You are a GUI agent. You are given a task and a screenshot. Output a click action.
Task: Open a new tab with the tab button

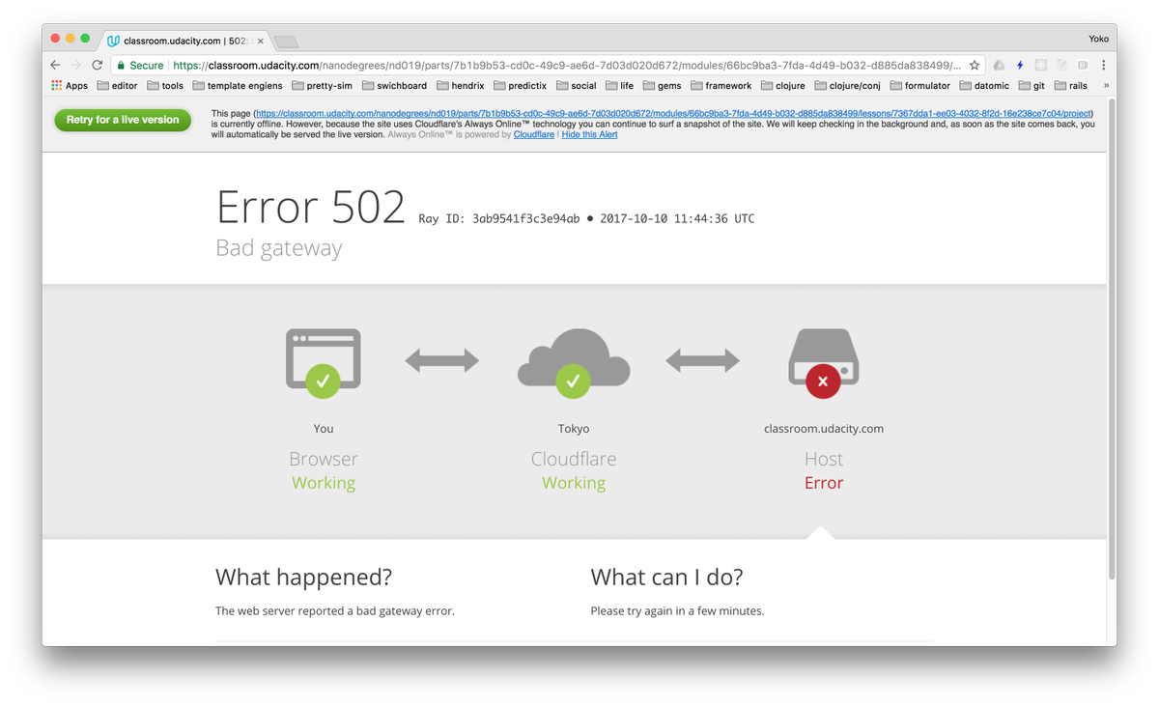(x=287, y=42)
